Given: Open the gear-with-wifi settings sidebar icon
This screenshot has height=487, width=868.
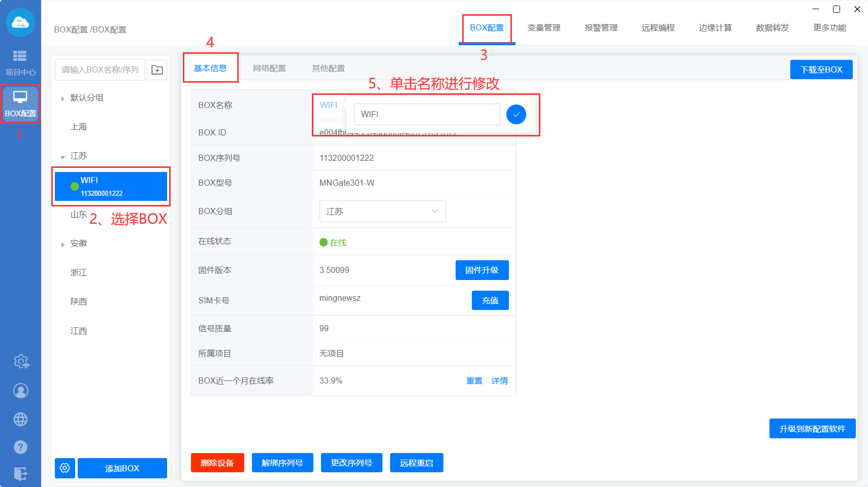Looking at the screenshot, I should pyautogui.click(x=21, y=362).
